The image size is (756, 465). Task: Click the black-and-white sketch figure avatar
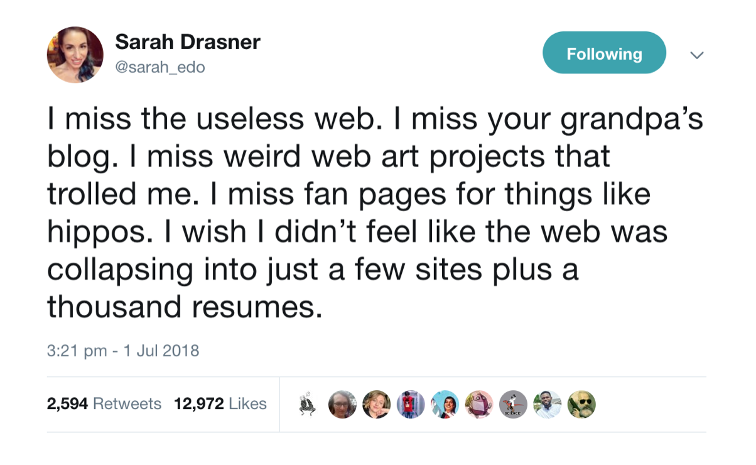(x=309, y=404)
